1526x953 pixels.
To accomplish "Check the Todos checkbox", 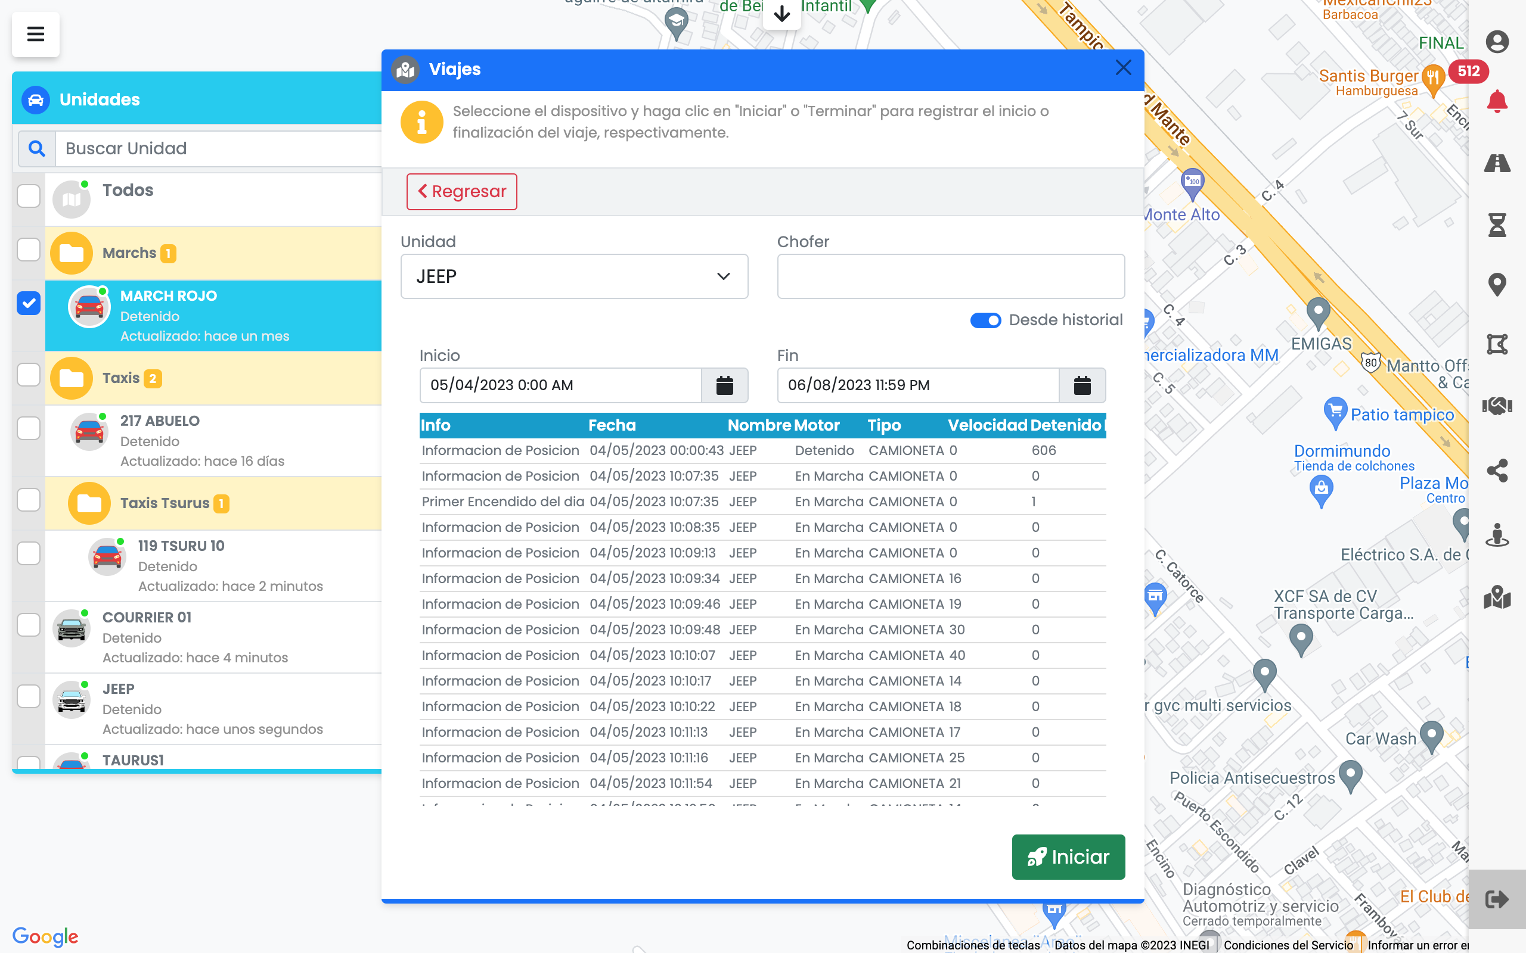I will click(29, 195).
